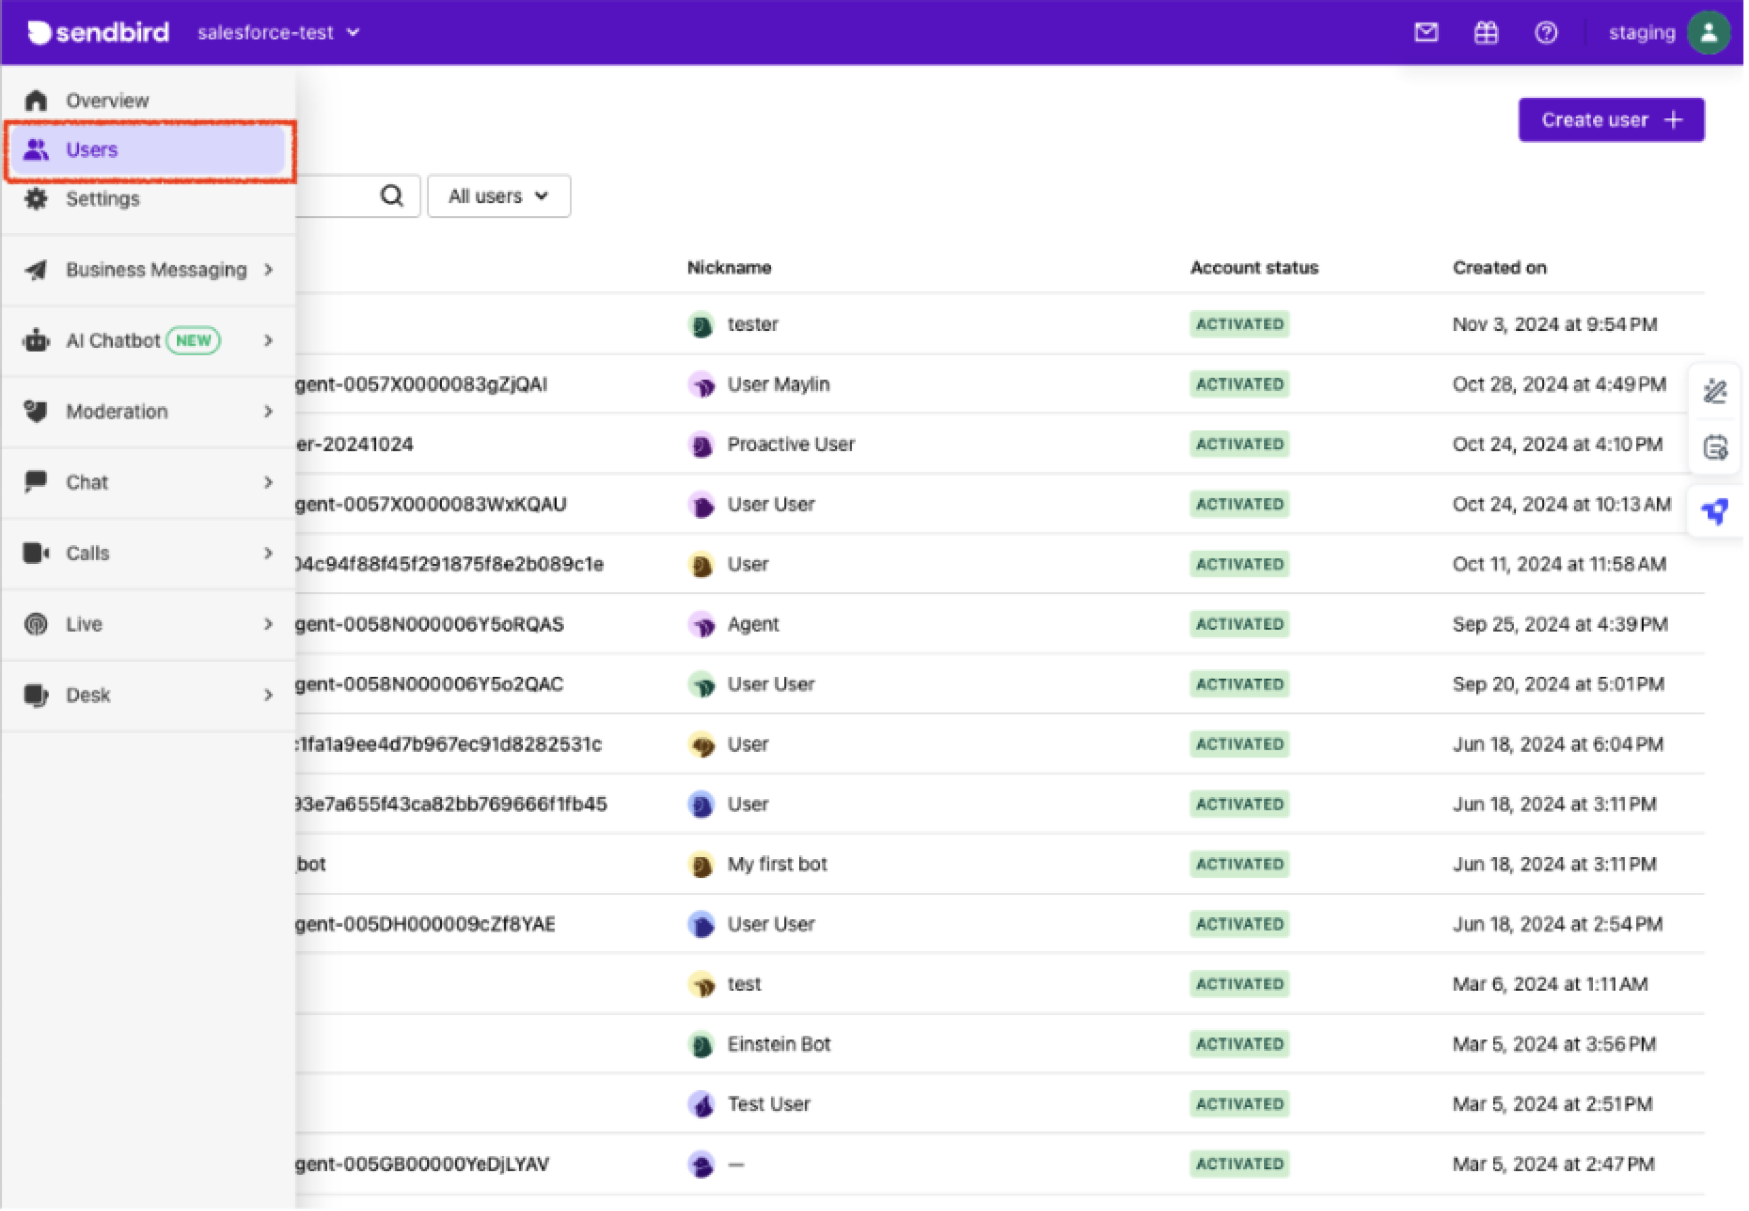Expand the Chat section
The height and width of the screenshot is (1211, 1749).
click(149, 483)
